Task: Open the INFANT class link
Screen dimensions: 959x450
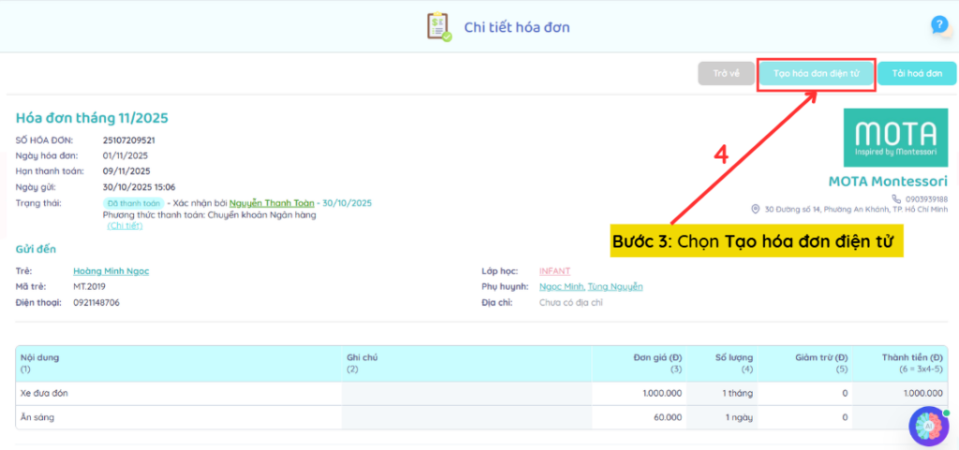Action: coord(555,271)
